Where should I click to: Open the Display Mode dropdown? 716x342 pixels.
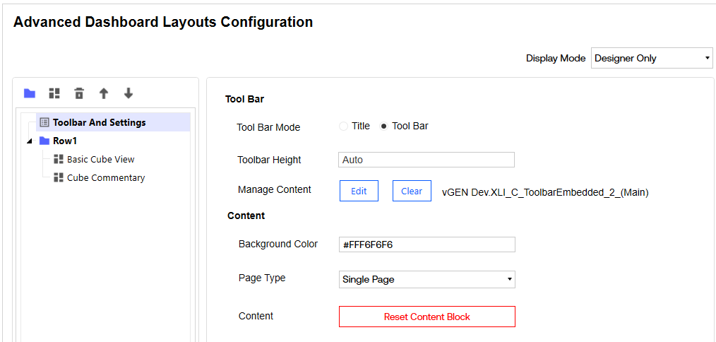click(652, 59)
